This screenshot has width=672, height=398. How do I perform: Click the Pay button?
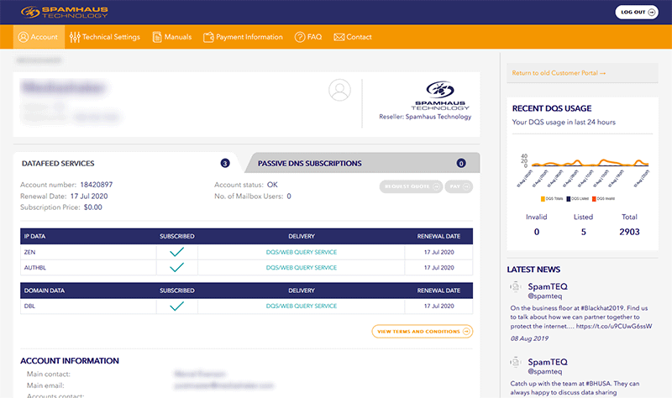[459, 186]
